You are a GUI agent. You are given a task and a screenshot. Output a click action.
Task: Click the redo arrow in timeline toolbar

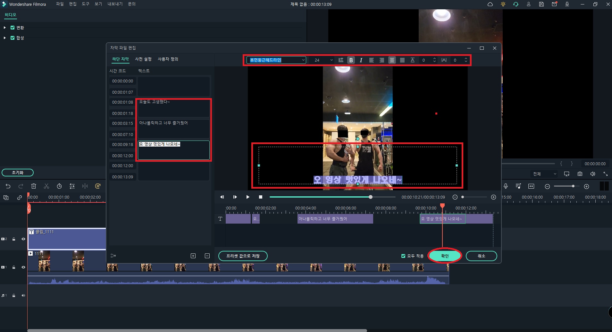[21, 186]
